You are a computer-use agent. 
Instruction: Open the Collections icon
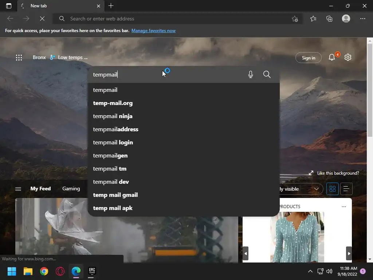329,19
